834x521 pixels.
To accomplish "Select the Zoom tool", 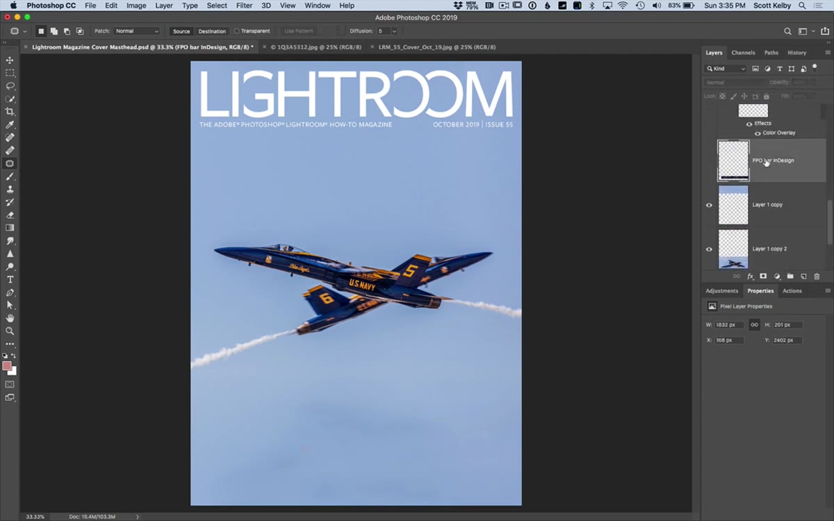I will pyautogui.click(x=10, y=331).
